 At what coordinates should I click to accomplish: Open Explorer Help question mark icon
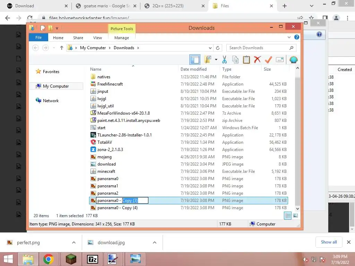pyautogui.click(x=297, y=37)
